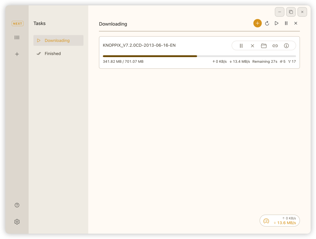The width and height of the screenshot is (316, 239).
Task: Pause all tasks in header toolbar
Action: [x=286, y=23]
